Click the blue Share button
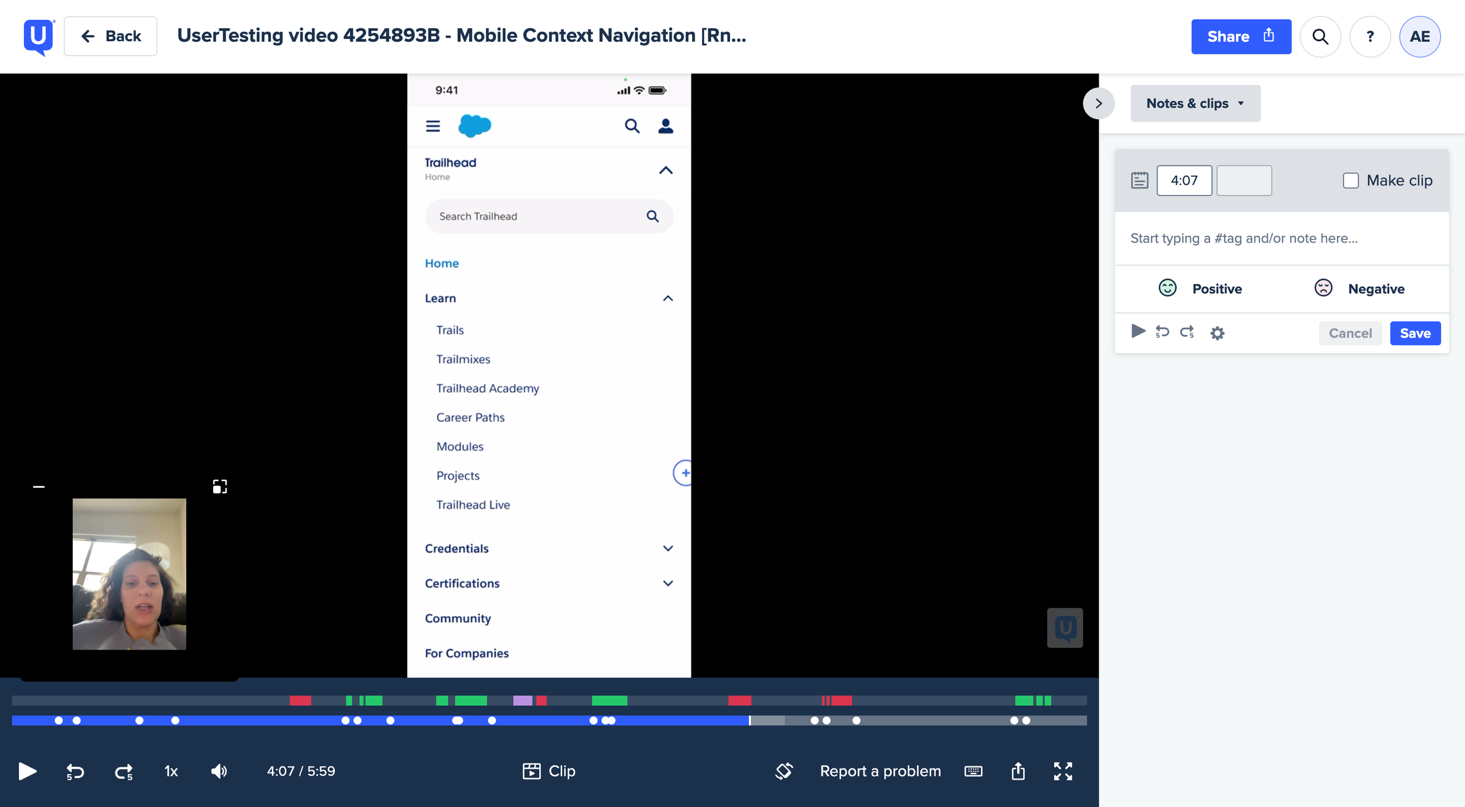Screen dimensions: 1465x807 tap(1241, 36)
